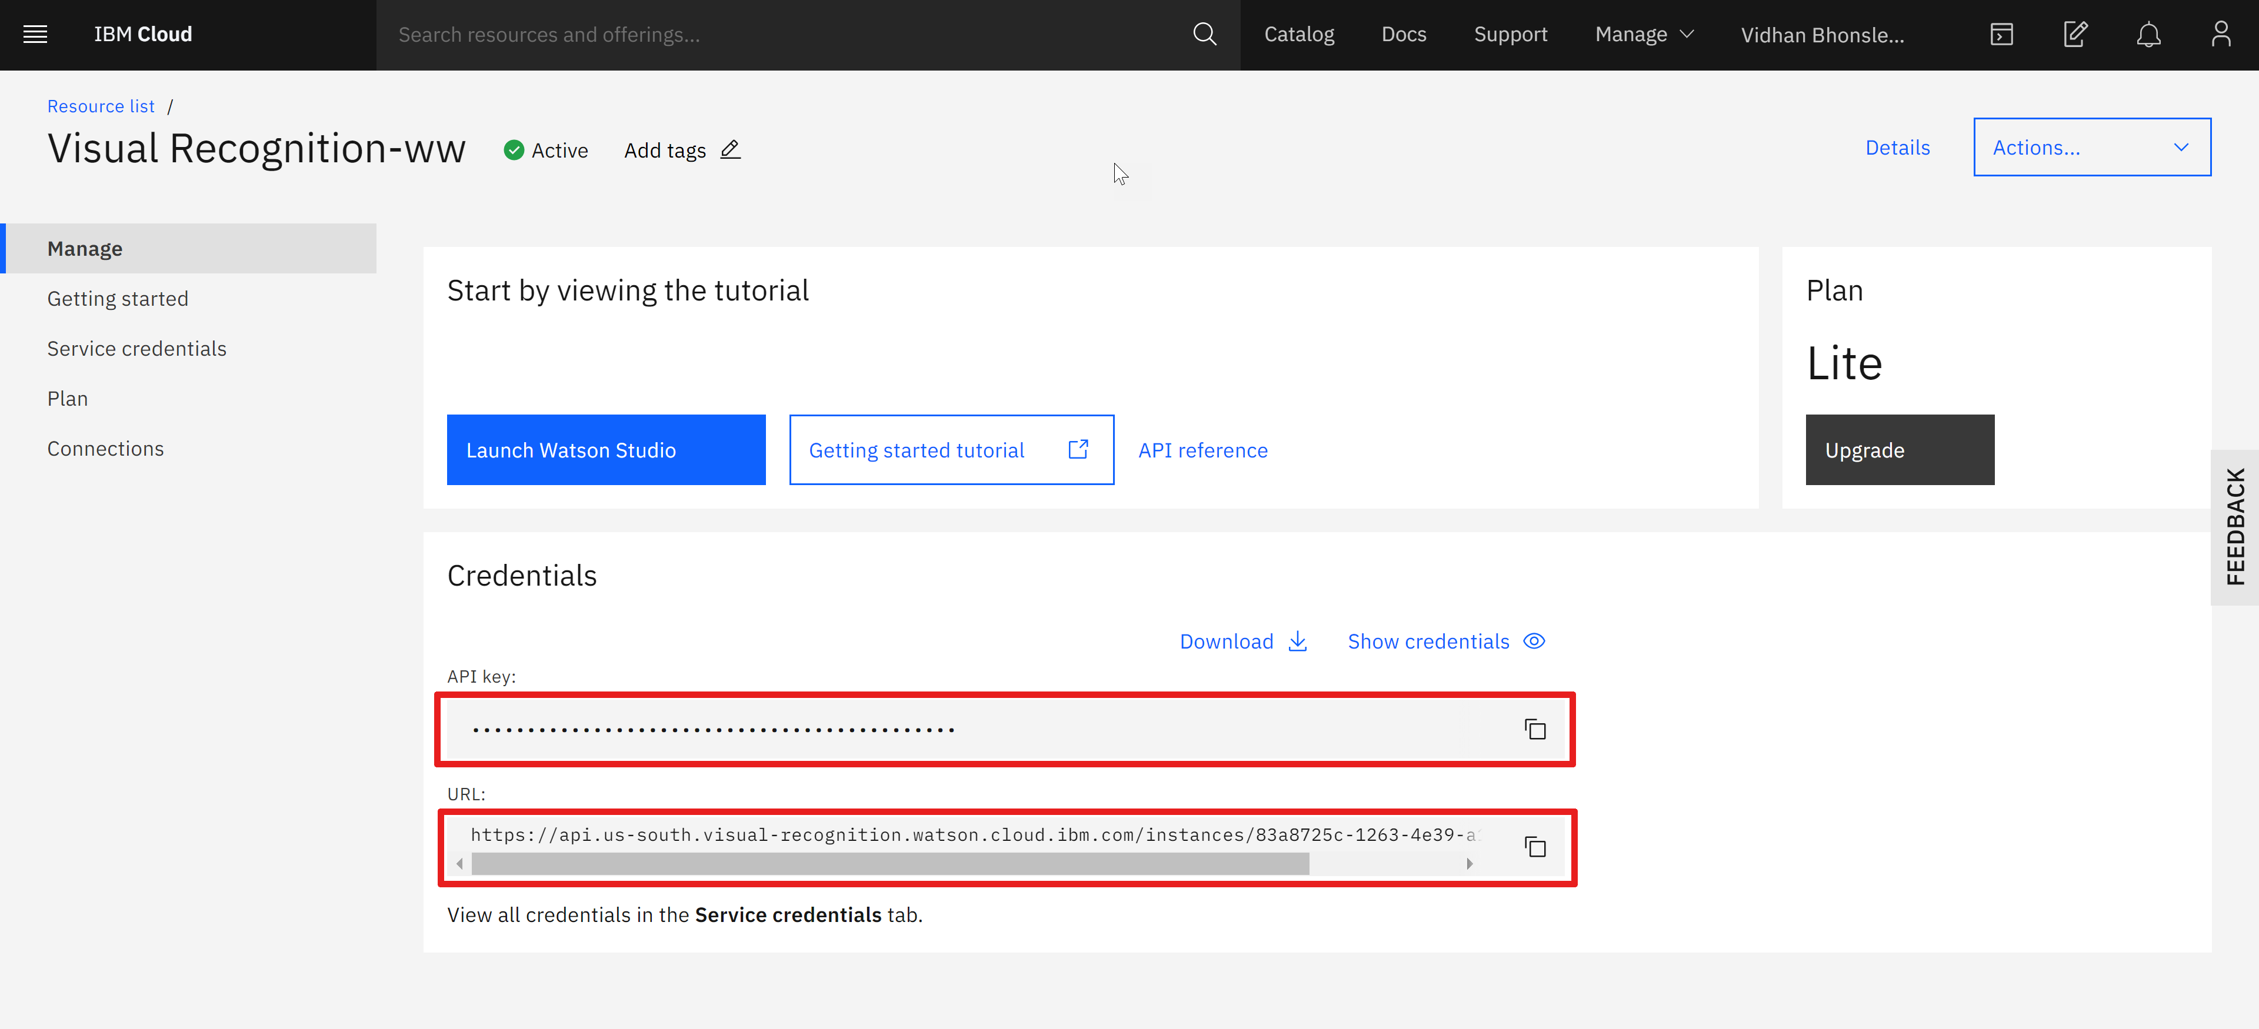
Task: Expand the Actions dropdown
Action: click(x=2091, y=147)
